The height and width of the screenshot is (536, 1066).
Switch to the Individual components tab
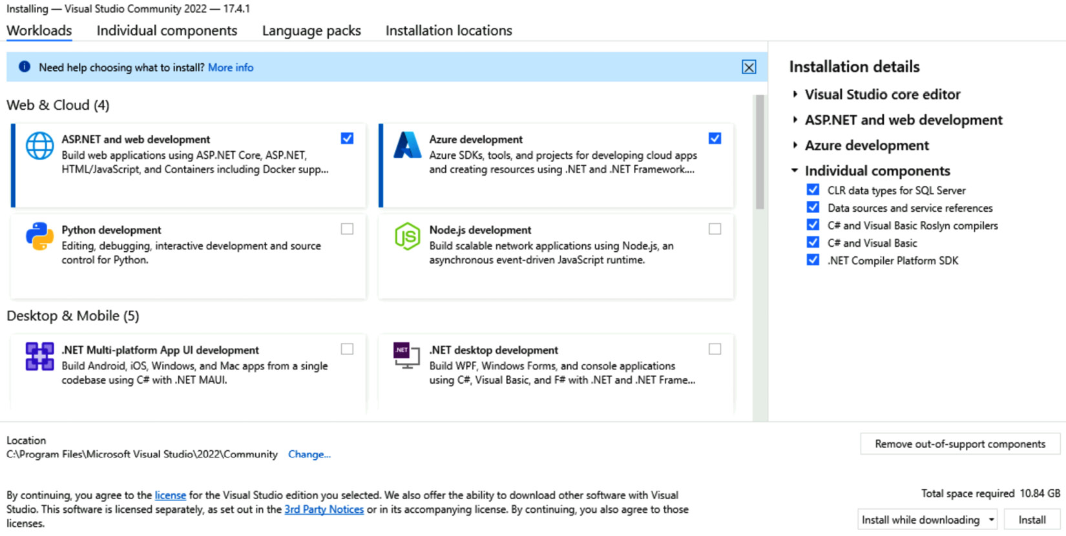pos(167,30)
